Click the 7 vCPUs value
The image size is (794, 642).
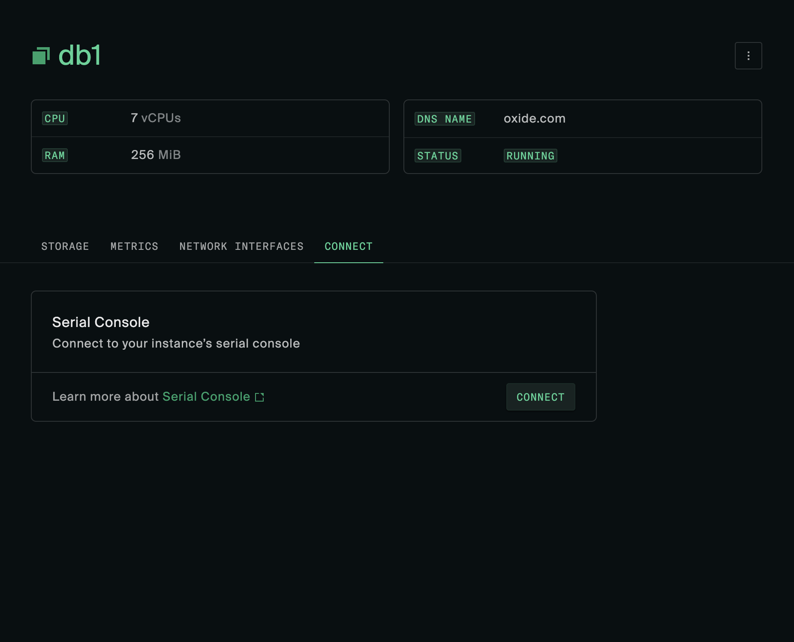tap(156, 118)
